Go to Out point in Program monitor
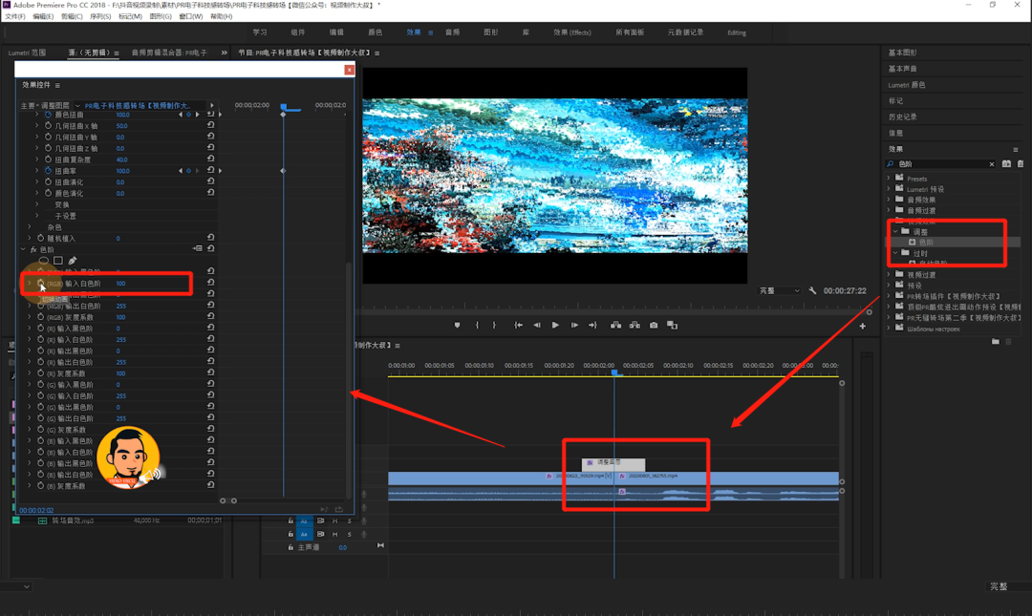Image resolution: width=1032 pixels, height=616 pixels. click(593, 325)
